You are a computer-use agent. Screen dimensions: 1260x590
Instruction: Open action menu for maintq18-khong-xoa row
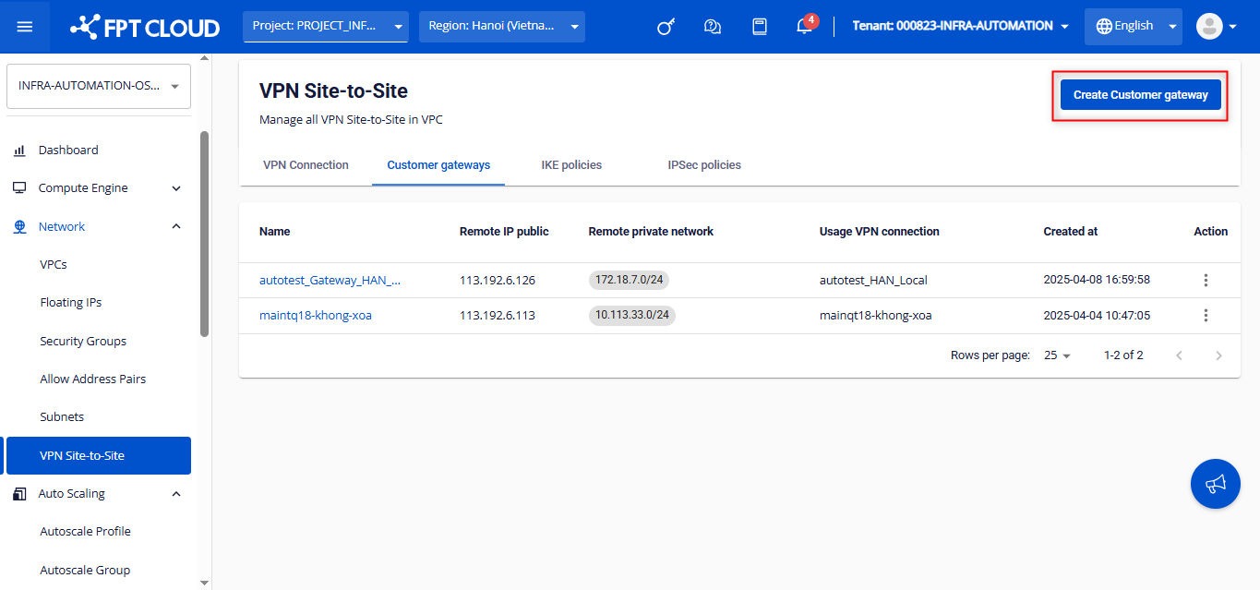1206,316
